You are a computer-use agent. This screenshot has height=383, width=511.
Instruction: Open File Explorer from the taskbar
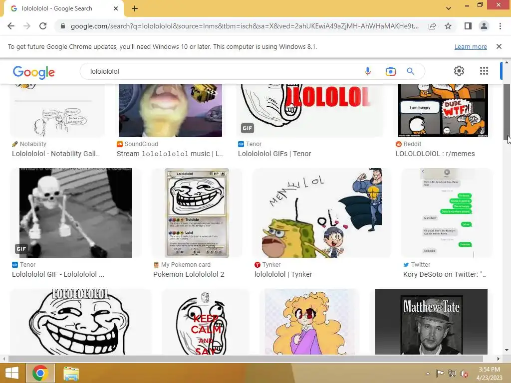tap(71, 373)
